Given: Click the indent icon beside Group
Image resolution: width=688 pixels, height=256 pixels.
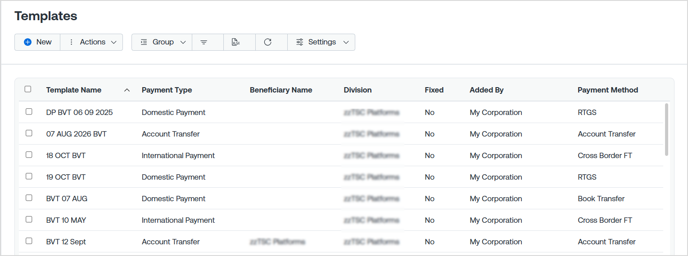Looking at the screenshot, I should (x=144, y=42).
